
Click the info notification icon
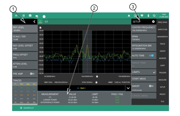point(44,17)
